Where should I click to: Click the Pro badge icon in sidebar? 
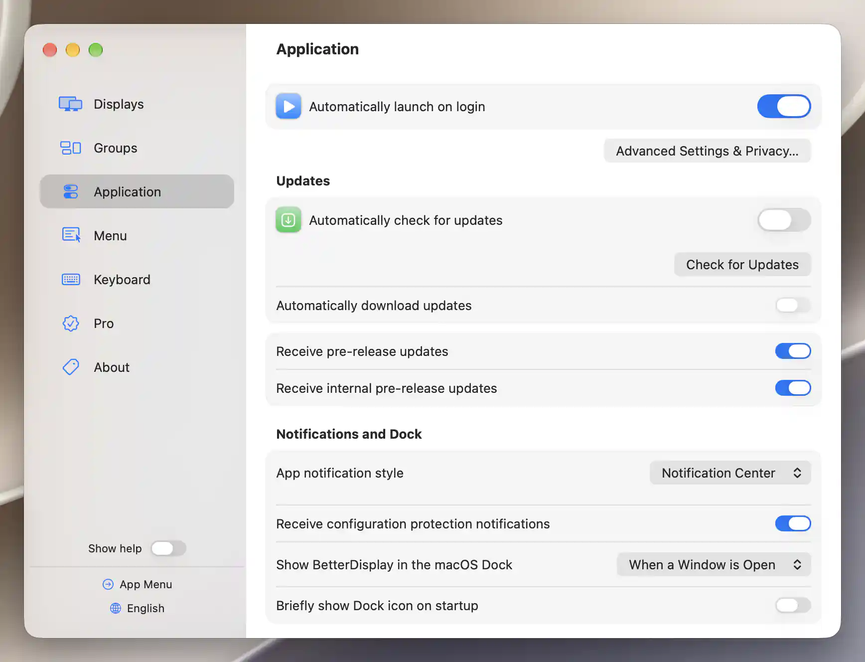[x=71, y=324]
